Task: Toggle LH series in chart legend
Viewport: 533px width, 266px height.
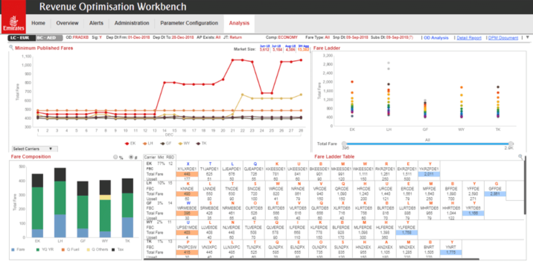Action: tap(148, 143)
